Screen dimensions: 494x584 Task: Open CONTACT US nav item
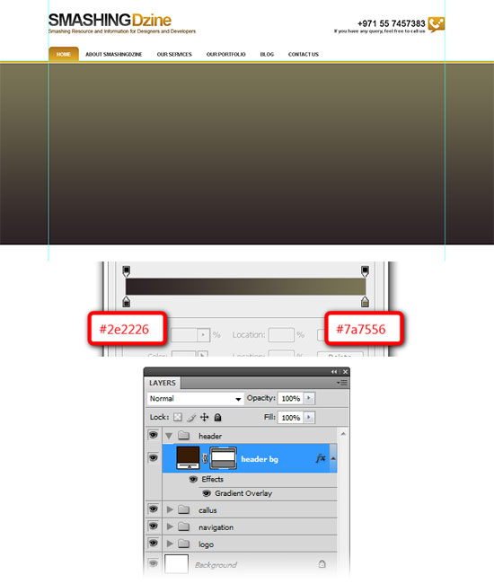304,55
